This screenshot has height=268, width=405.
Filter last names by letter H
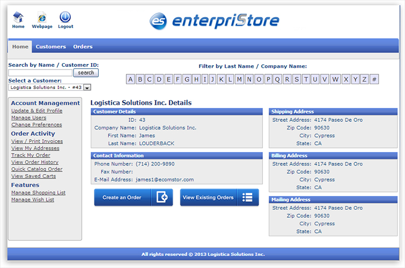pyautogui.click(x=197, y=79)
